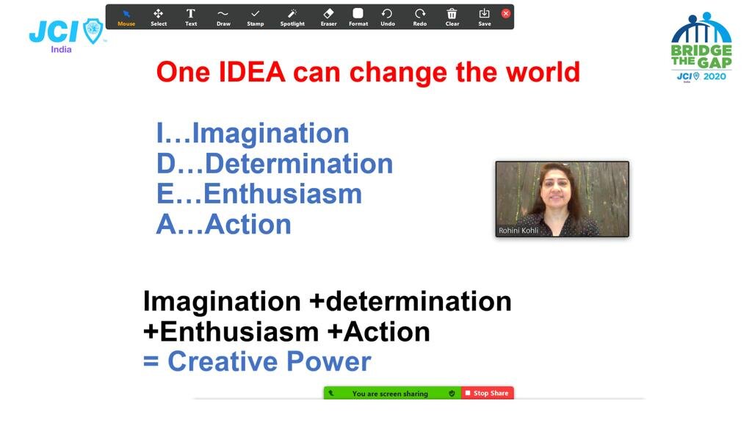Viewport: 752px width, 423px height.
Task: Click the green screen sharing status bar
Action: (x=392, y=393)
